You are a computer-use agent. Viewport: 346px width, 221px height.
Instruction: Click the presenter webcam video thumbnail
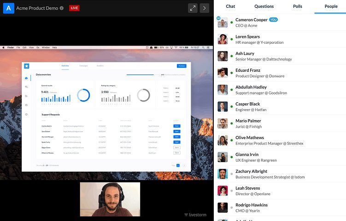(110, 199)
